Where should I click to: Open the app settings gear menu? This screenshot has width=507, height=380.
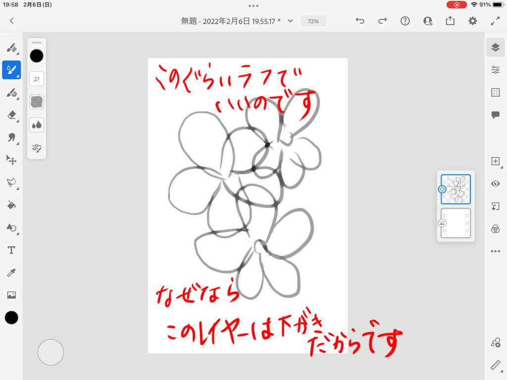click(473, 21)
